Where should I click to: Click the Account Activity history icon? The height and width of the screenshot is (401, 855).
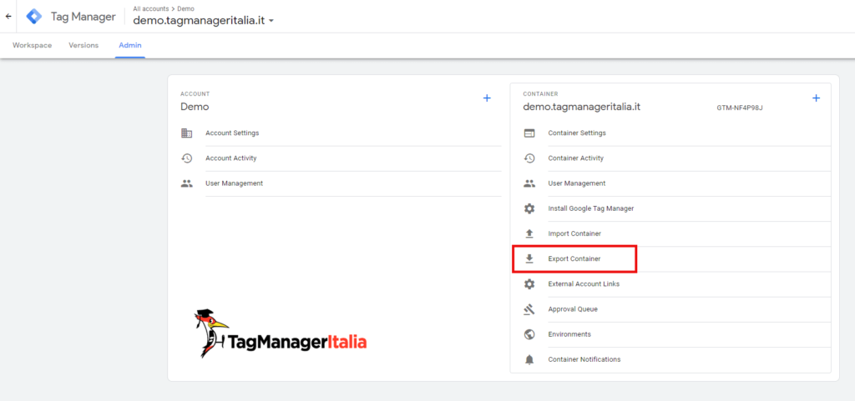pyautogui.click(x=186, y=158)
